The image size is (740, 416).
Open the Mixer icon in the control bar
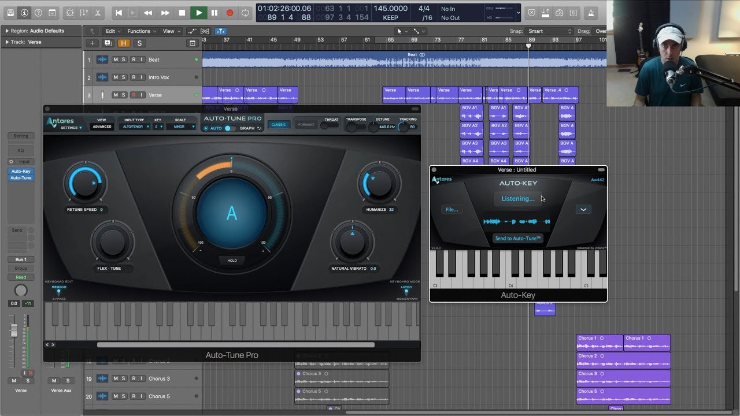(x=84, y=12)
